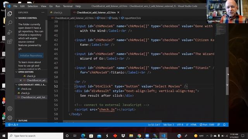Open Zoom from the taskbar
Viewport: 248px width, 139px height.
tap(147, 136)
